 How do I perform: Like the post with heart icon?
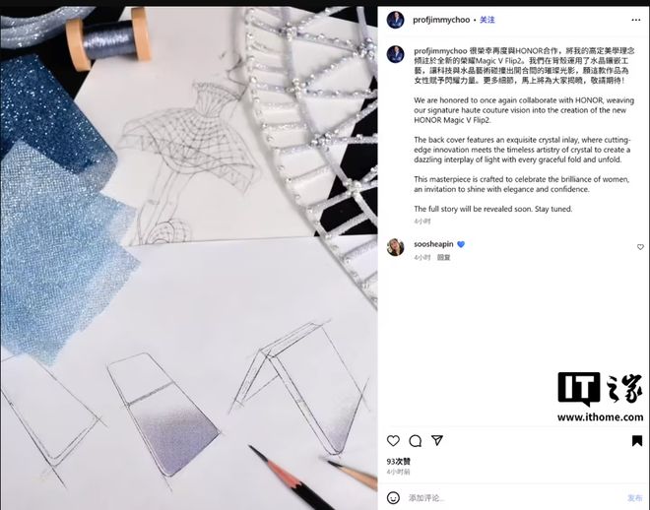[x=393, y=440]
